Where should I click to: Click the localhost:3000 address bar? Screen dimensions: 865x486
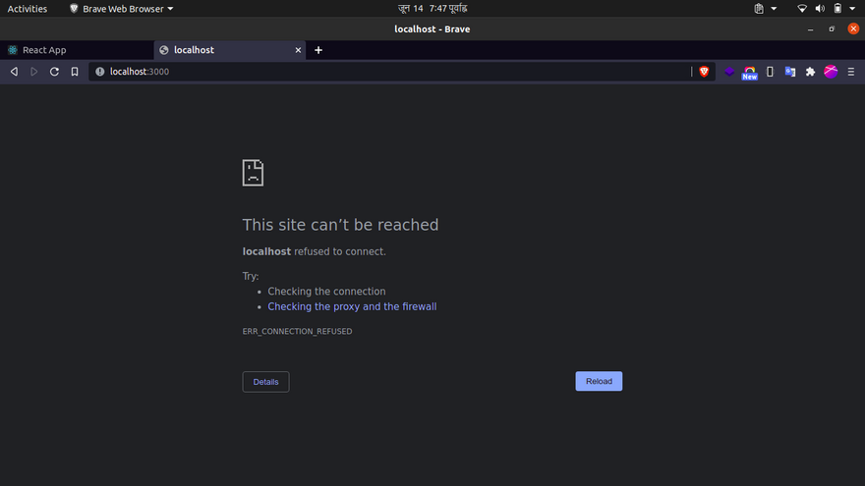coord(393,72)
